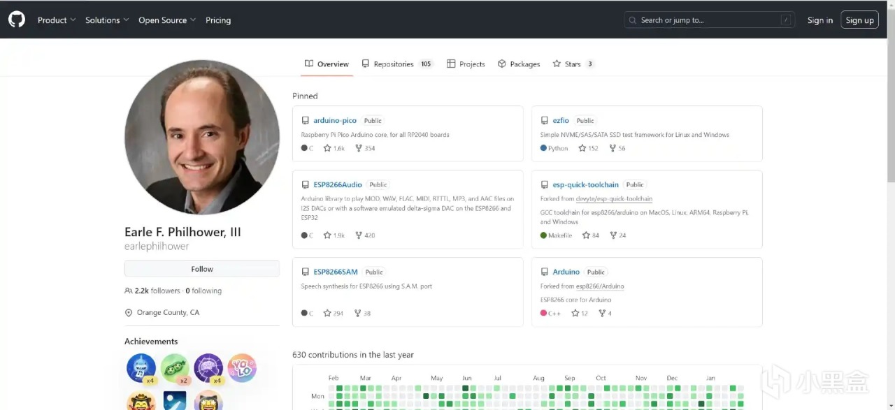The height and width of the screenshot is (410, 895).
Task: Open the Stars tab
Action: click(573, 64)
